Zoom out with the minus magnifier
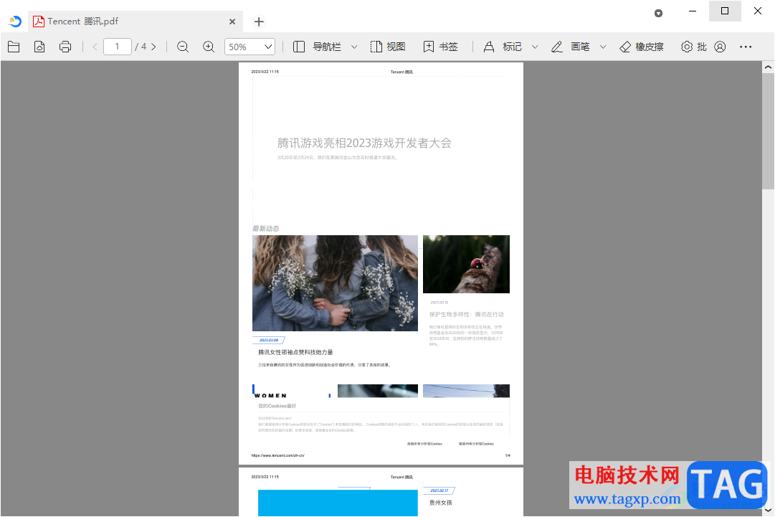Screen dimensions: 775x517 [x=183, y=47]
